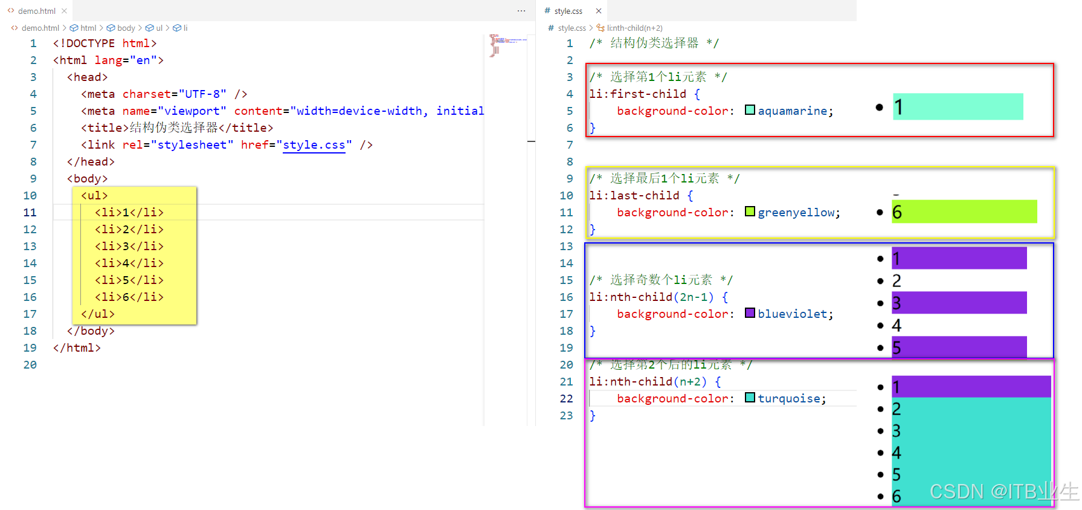1082x510 pixels.
Task: Click the closing </ul> tag
Action: 98,314
